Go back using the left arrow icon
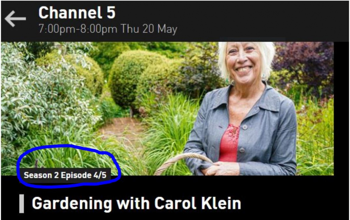The height and width of the screenshot is (220, 350). (x=15, y=19)
